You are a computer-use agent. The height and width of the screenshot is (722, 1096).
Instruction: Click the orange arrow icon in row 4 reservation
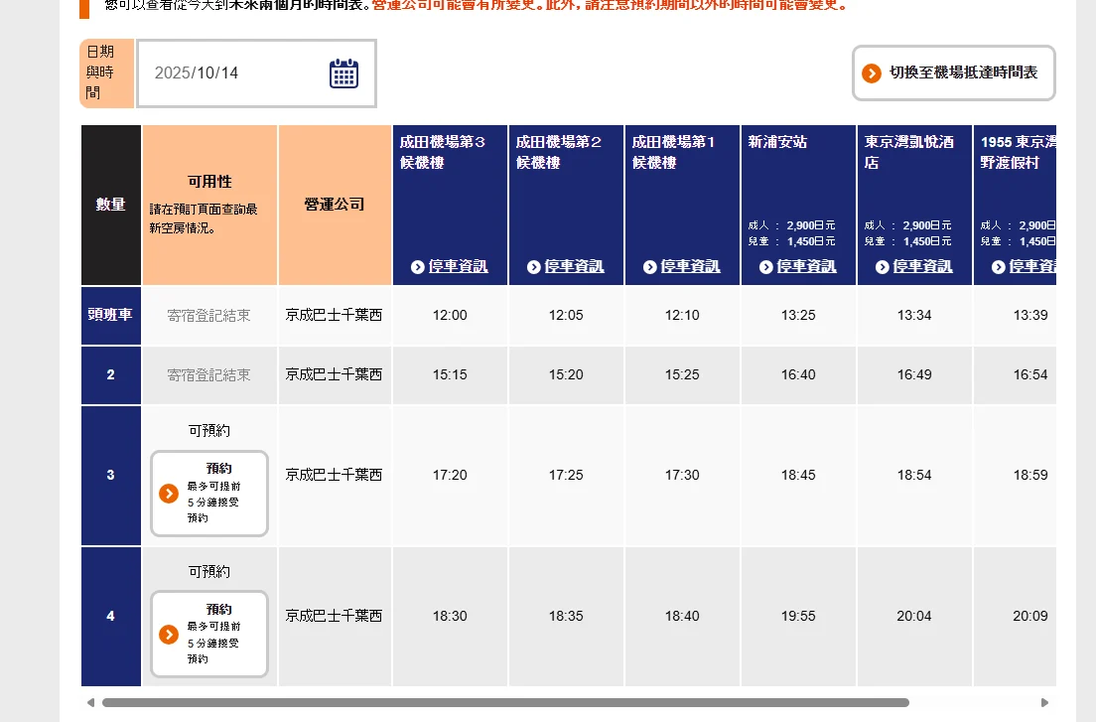coord(169,634)
